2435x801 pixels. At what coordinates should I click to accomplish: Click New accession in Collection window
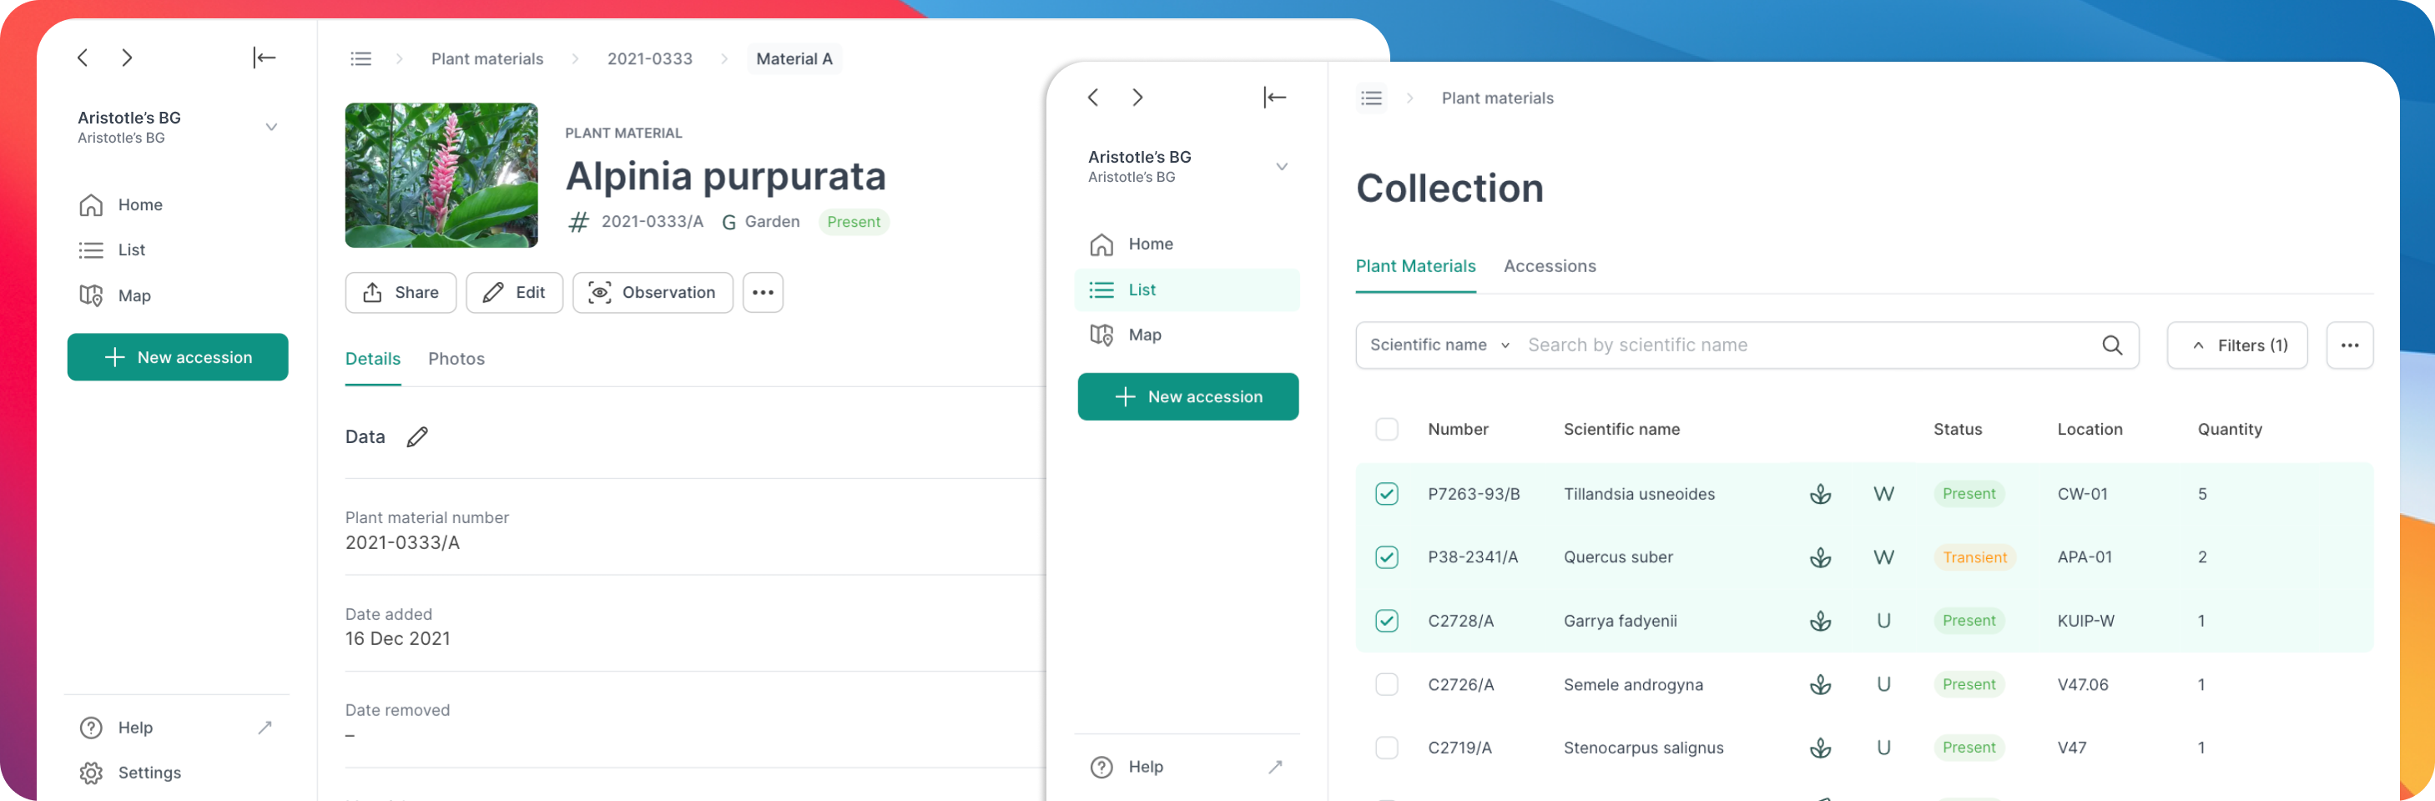[x=1187, y=397]
